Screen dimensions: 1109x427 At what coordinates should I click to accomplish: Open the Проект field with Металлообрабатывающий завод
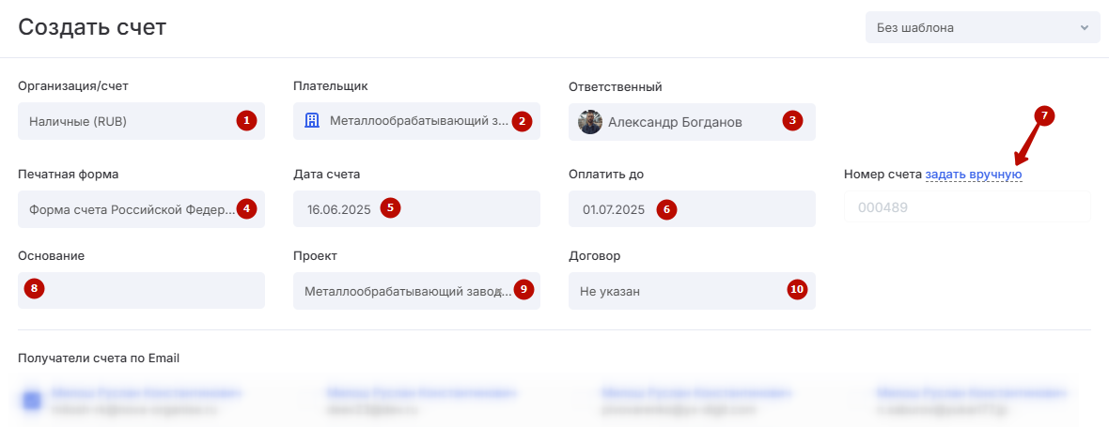click(404, 291)
